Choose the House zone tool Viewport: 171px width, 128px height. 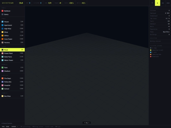12,22
